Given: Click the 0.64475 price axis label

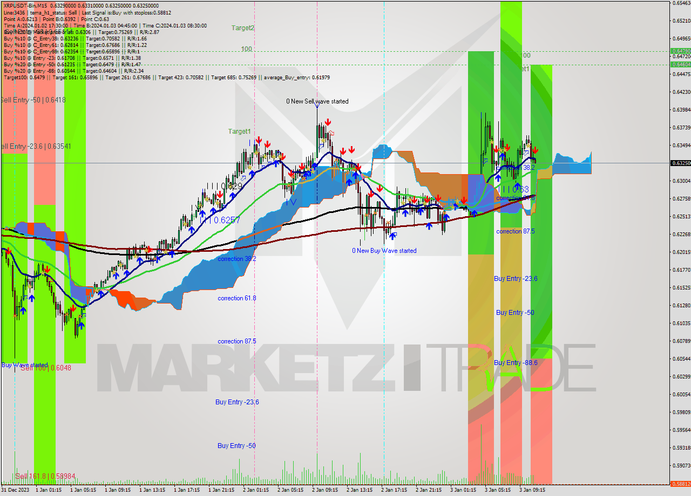Looking at the screenshot, I should point(681,74).
